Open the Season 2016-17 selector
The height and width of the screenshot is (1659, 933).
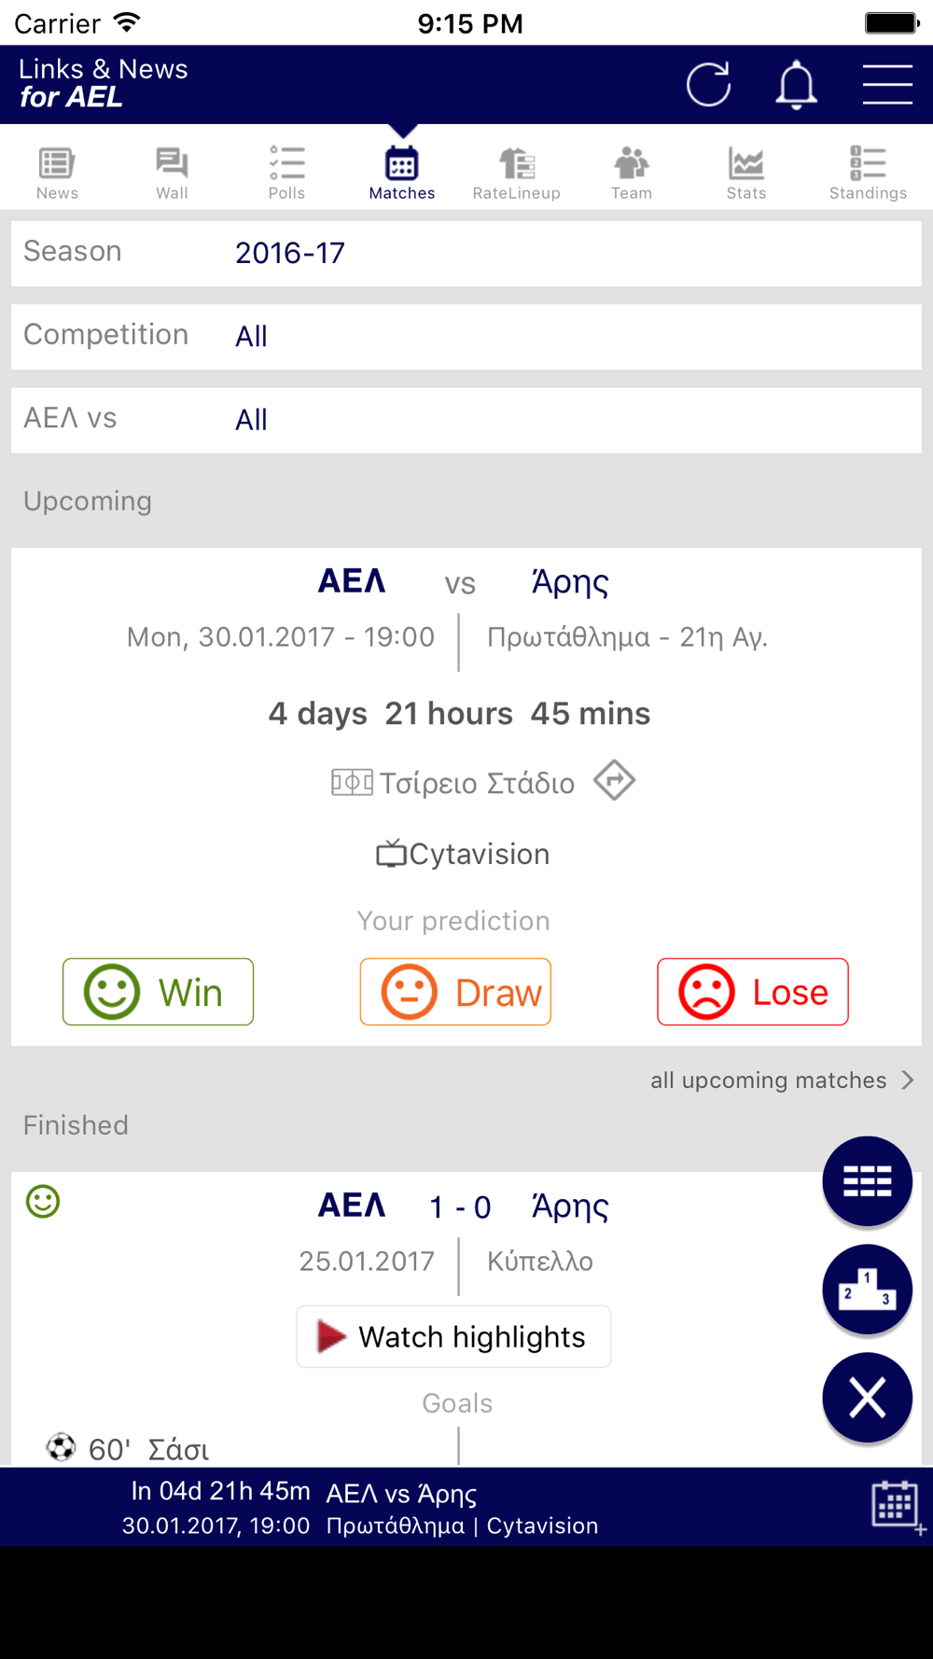466,253
